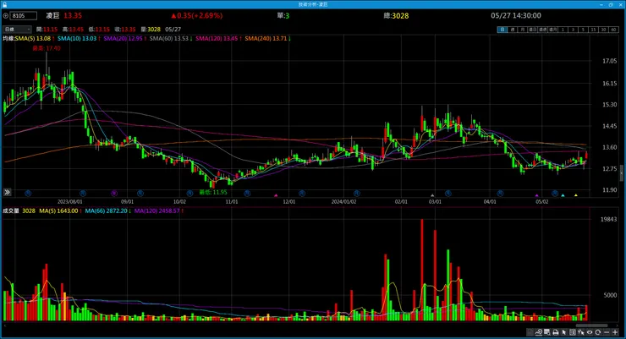
Task: Click the purple triangle marker near 05/02
Action: [536, 195]
